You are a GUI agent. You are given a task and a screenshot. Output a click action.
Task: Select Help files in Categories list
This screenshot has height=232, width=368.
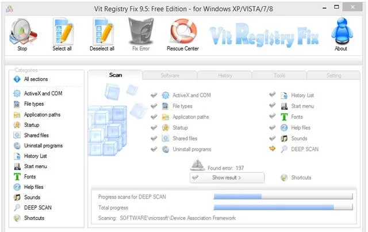click(28, 187)
